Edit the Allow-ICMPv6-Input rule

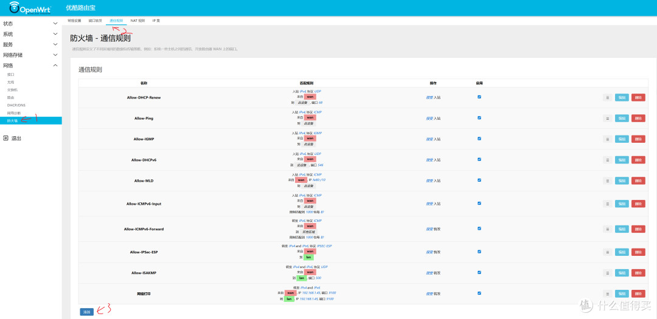pyautogui.click(x=622, y=204)
